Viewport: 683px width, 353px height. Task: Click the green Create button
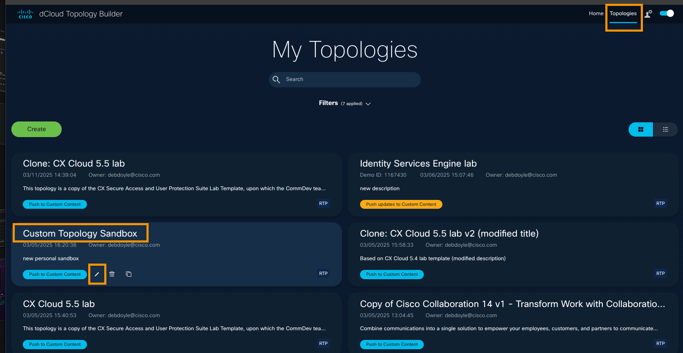click(36, 129)
